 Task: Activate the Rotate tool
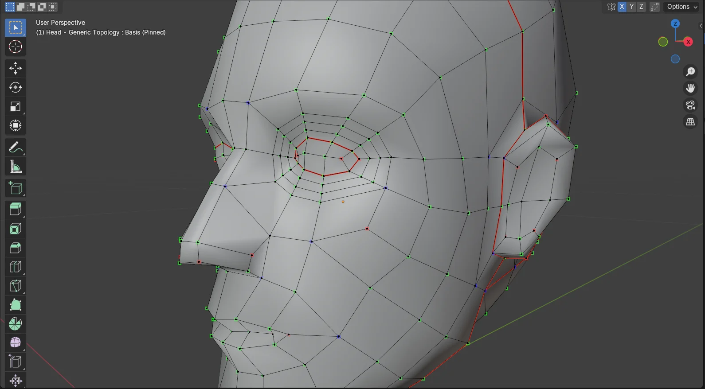[16, 87]
